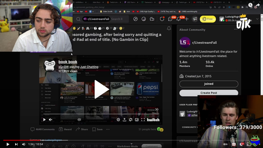Open Reddit chat with 250 badge
The width and height of the screenshot is (263, 148).
(x=170, y=19)
